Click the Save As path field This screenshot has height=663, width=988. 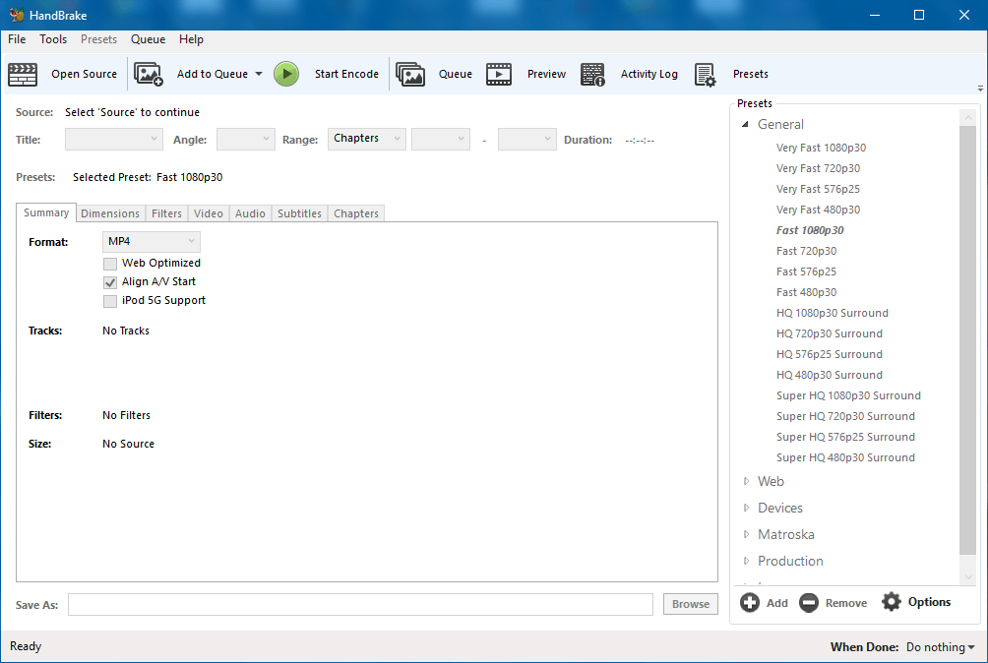tap(360, 604)
